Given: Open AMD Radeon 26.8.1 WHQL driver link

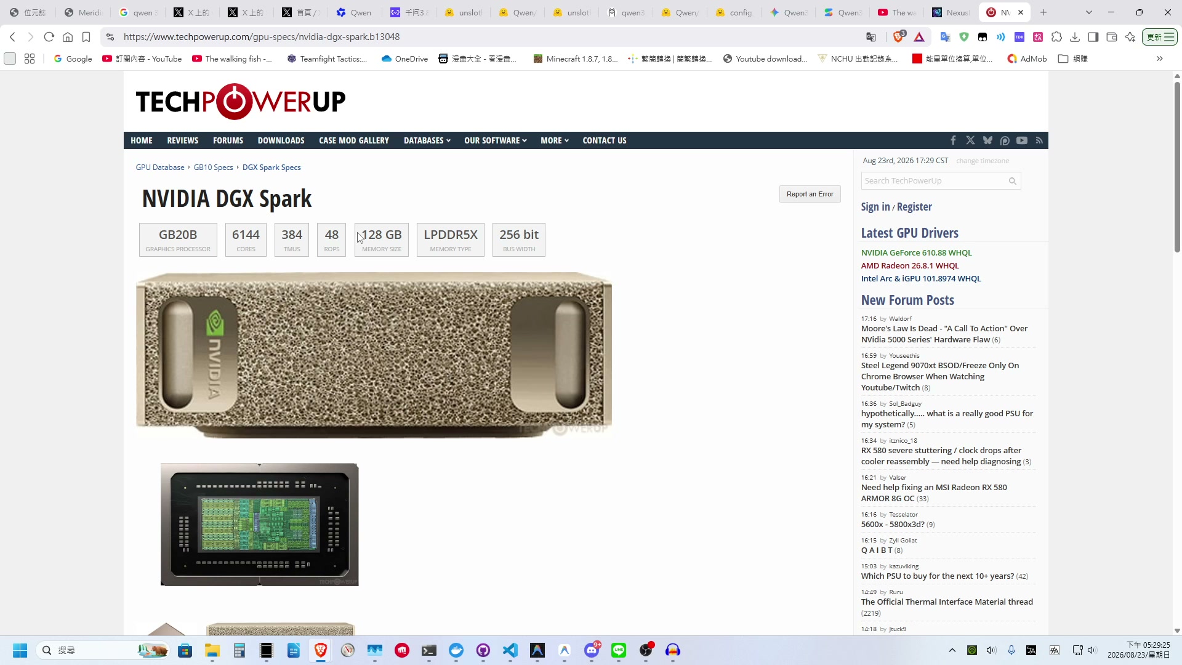Looking at the screenshot, I should click(910, 266).
